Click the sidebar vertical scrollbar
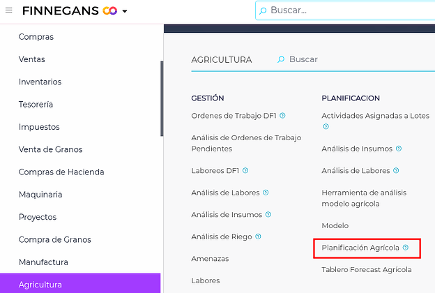The height and width of the screenshot is (293, 435). 162,98
